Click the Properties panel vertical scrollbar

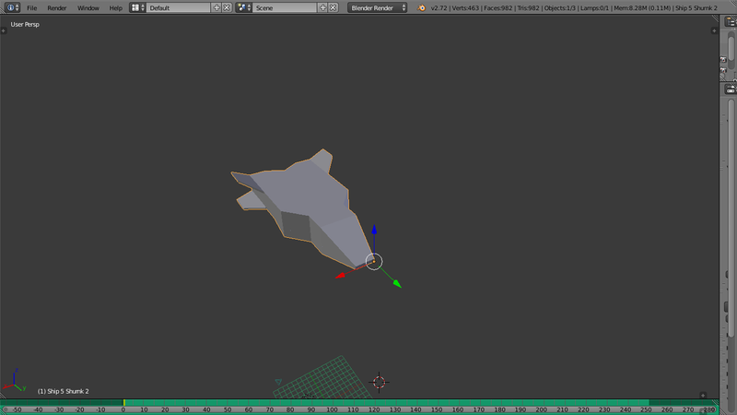[x=731, y=218]
